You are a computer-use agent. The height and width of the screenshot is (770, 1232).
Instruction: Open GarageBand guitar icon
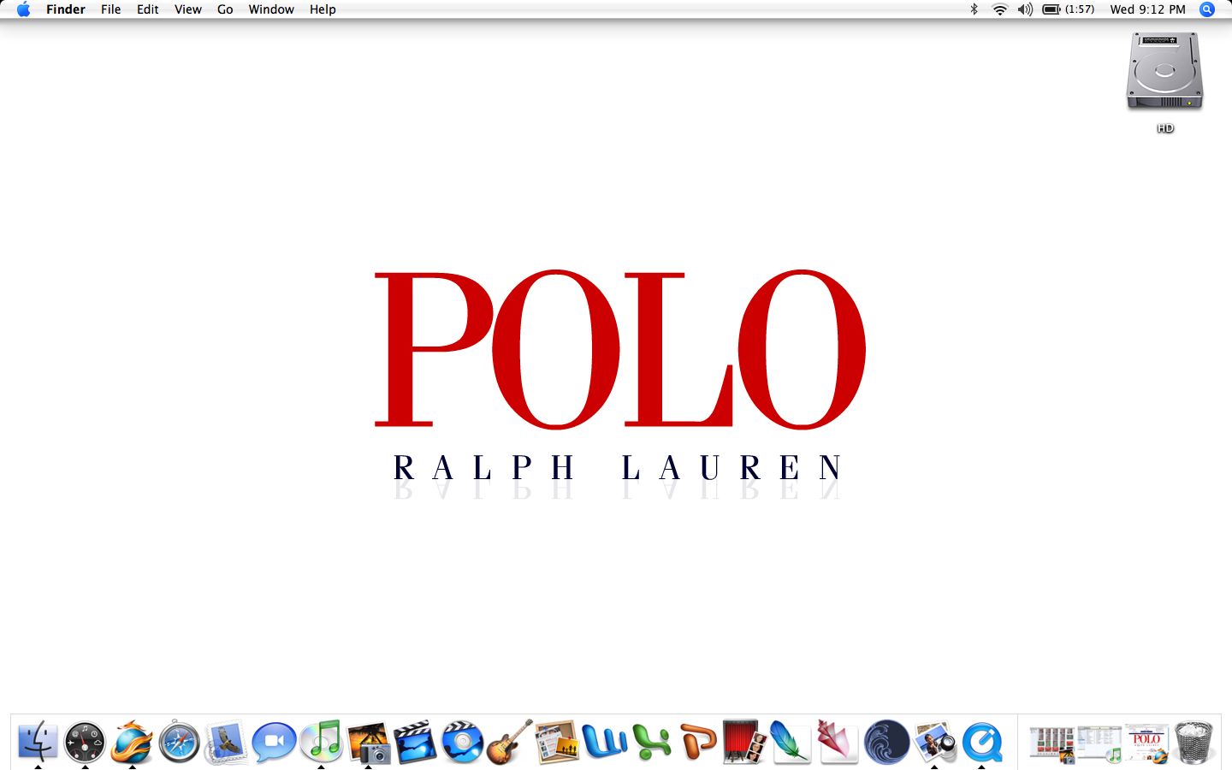pos(509,742)
